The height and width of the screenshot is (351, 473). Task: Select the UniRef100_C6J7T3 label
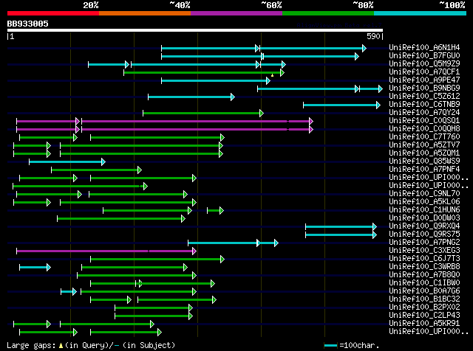[424, 259]
